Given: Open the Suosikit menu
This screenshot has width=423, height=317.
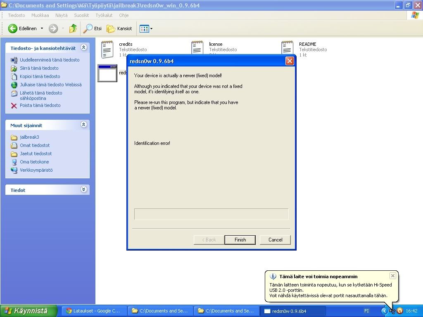Looking at the screenshot, I should (81, 15).
